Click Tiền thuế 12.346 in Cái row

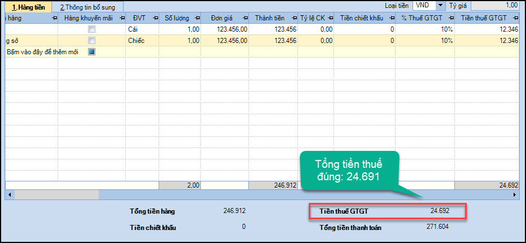coord(486,29)
